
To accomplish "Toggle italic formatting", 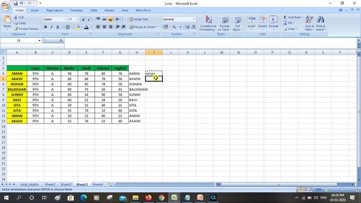I will pyautogui.click(x=51, y=27).
